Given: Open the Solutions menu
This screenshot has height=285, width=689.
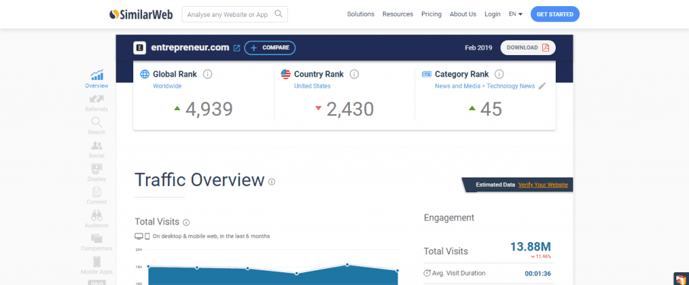Looking at the screenshot, I should 361,14.
